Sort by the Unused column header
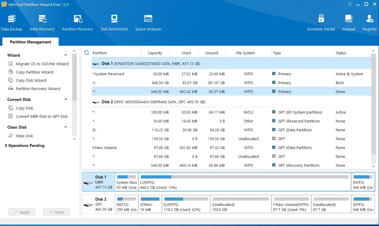Viewport: 379px width, 226px height. point(212,53)
